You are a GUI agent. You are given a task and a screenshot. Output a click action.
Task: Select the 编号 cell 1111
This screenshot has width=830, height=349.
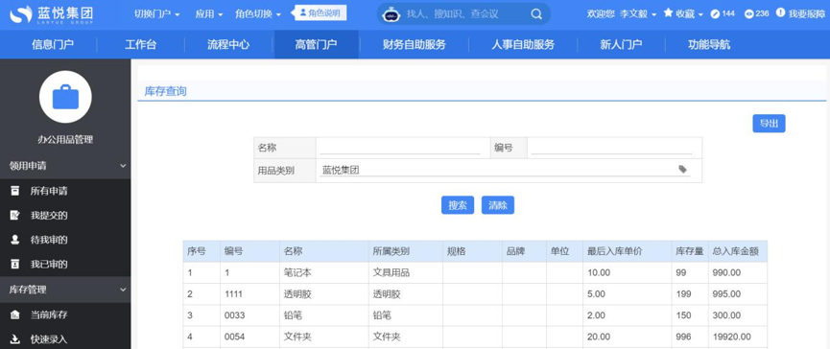(249, 294)
